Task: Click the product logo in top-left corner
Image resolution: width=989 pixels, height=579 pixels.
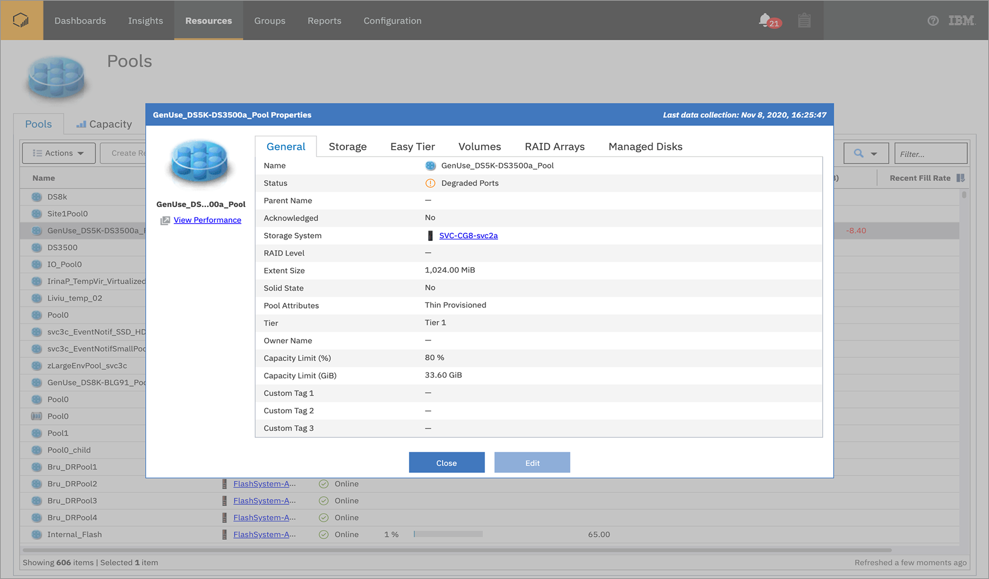Action: coord(21,20)
